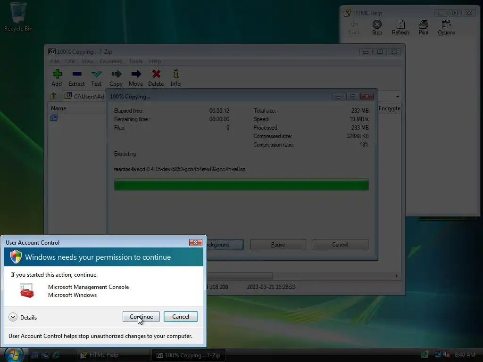Click Stop in the HTML Help window
The height and width of the screenshot is (362, 483).
coord(377,27)
